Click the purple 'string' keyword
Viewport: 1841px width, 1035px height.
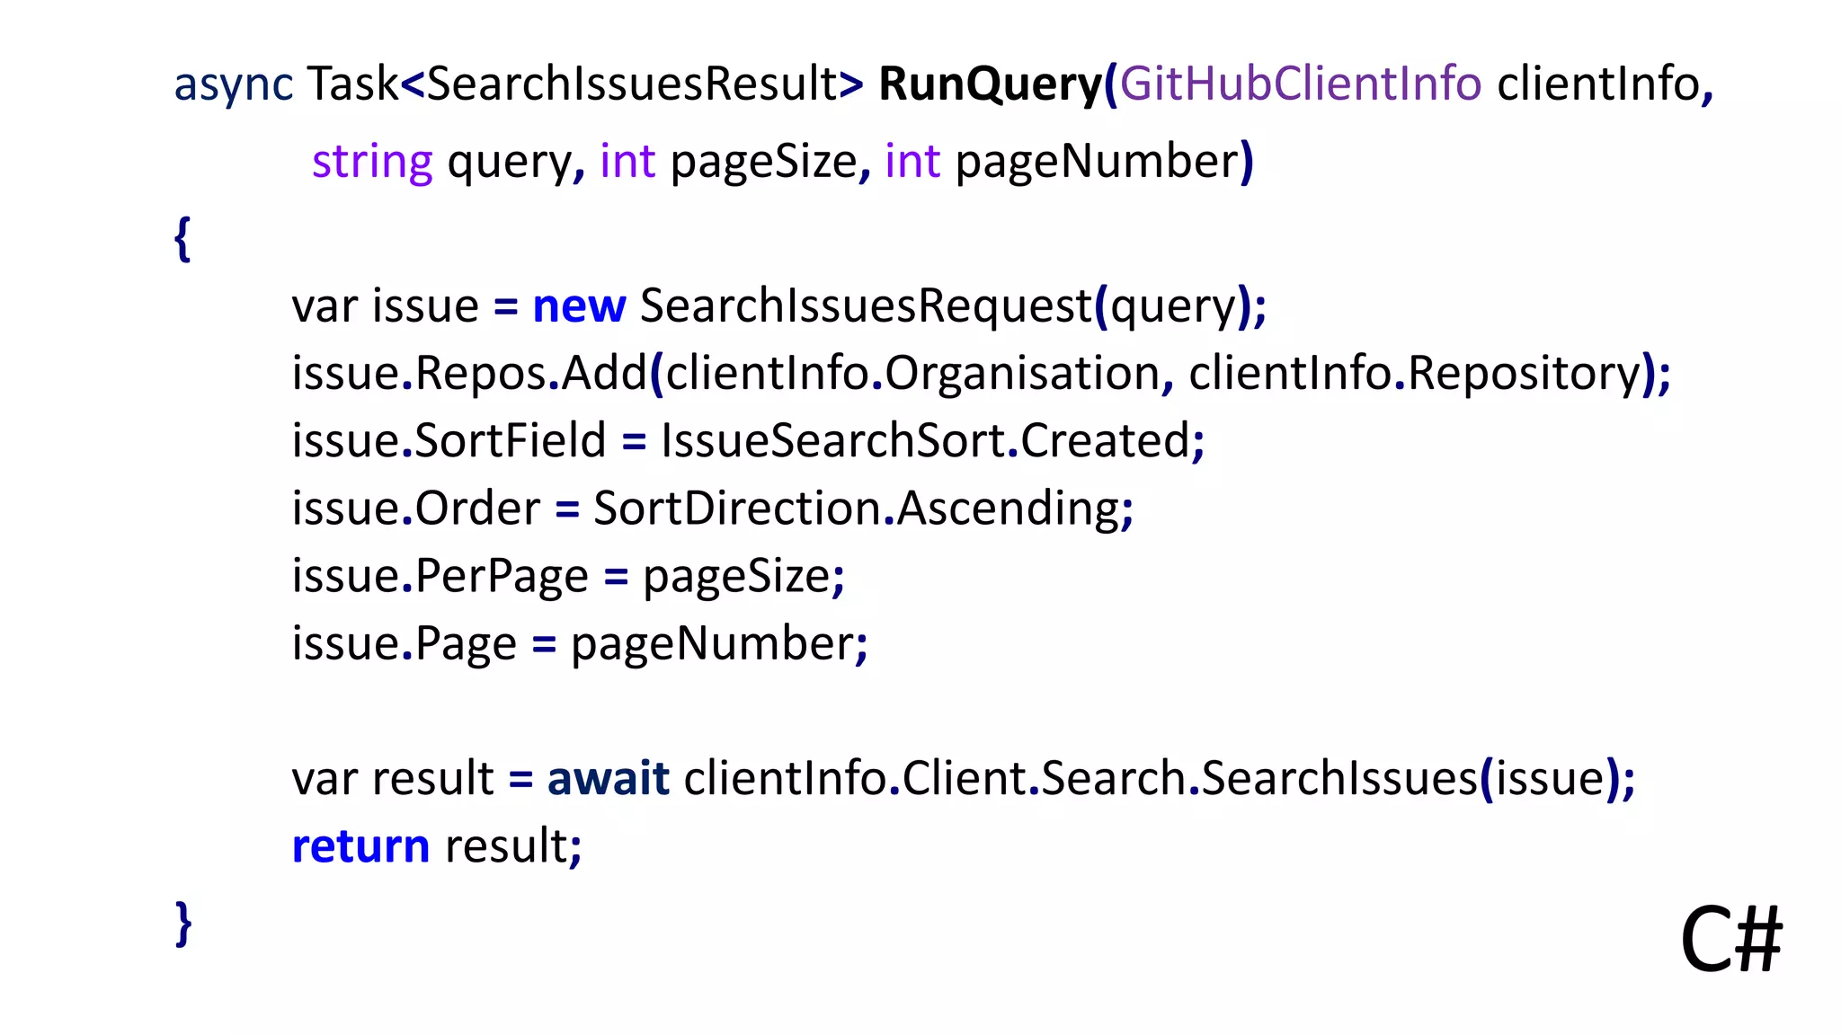point(372,163)
